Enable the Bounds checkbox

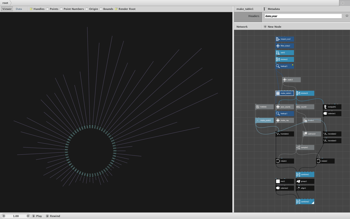pos(101,9)
